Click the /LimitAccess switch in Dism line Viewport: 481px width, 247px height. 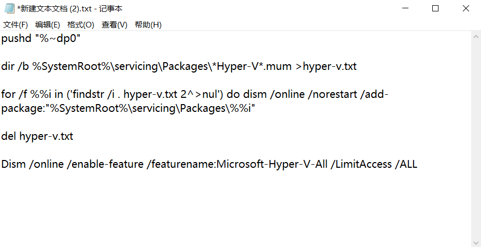pos(362,164)
